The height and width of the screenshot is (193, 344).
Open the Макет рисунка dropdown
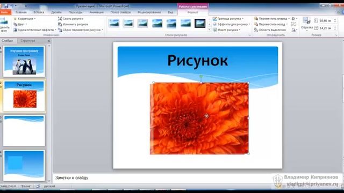tap(227, 30)
